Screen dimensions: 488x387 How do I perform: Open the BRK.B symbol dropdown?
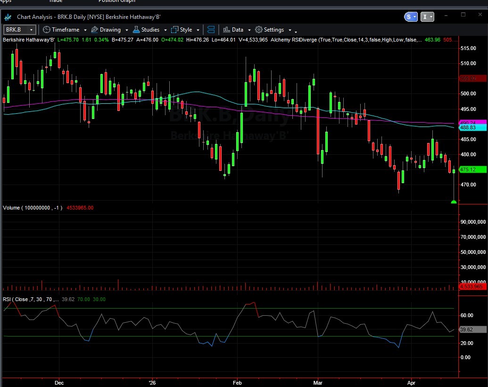click(x=32, y=30)
